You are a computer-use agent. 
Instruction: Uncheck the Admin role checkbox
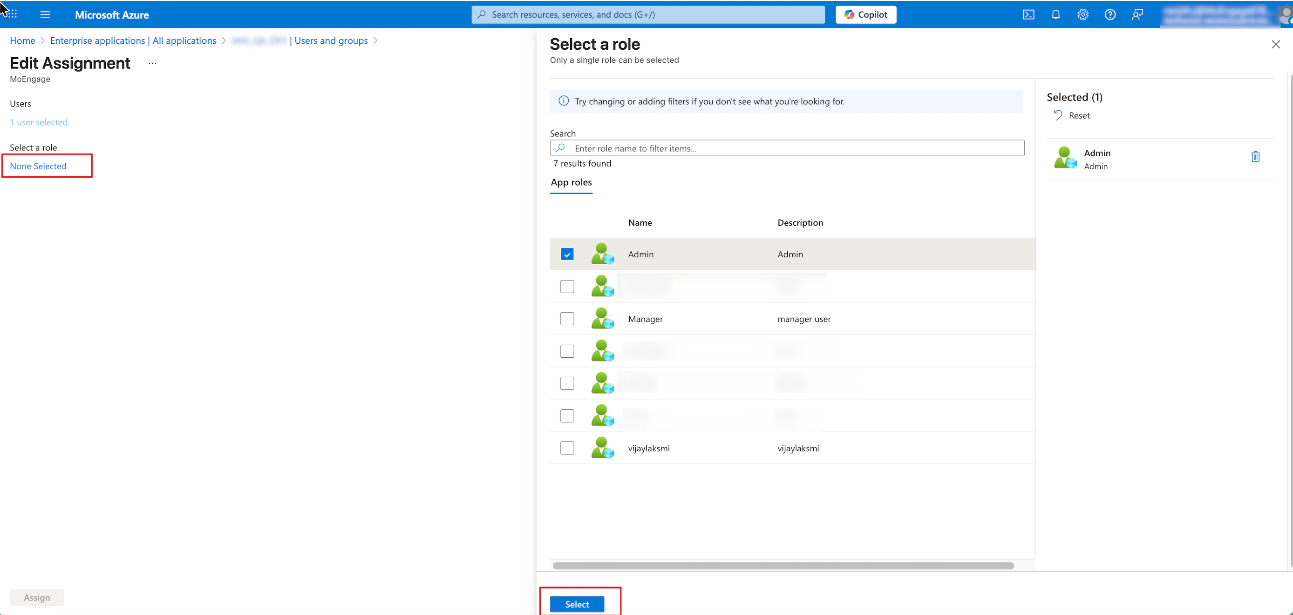pyautogui.click(x=567, y=254)
